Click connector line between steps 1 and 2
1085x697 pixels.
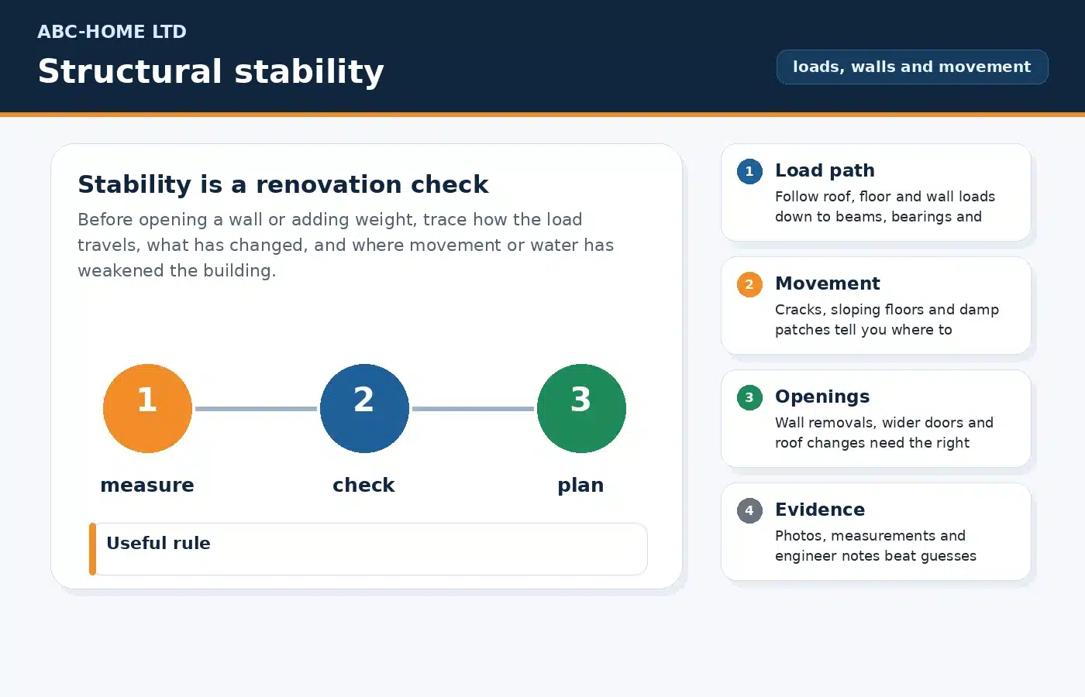(256, 408)
